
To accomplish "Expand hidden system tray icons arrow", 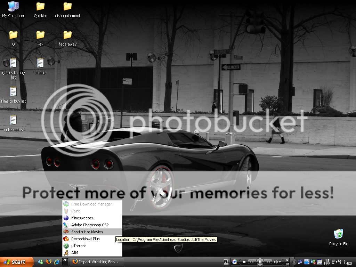I will 294,262.
